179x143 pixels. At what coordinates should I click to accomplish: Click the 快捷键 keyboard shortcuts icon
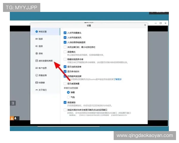tap(36, 83)
